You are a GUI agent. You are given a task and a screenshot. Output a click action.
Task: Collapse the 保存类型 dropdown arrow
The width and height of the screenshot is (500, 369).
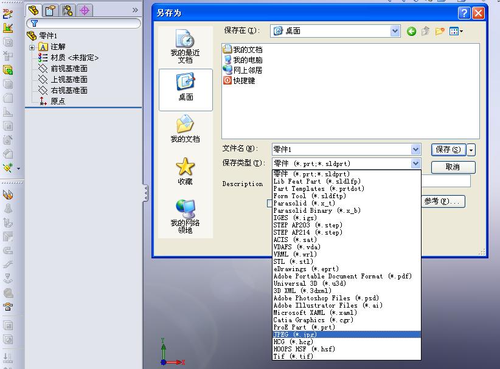(x=415, y=164)
